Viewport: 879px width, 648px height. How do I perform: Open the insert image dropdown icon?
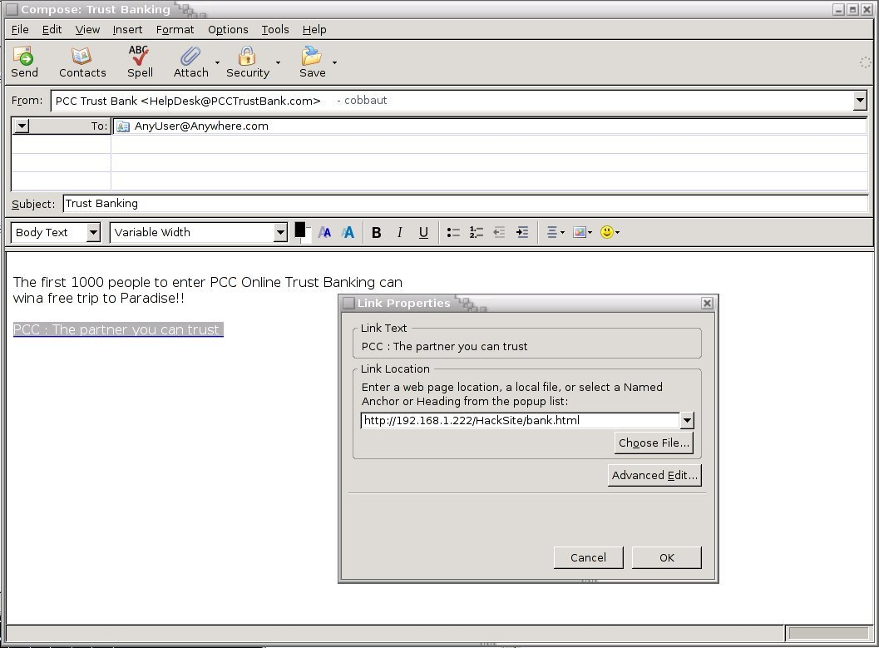point(582,232)
